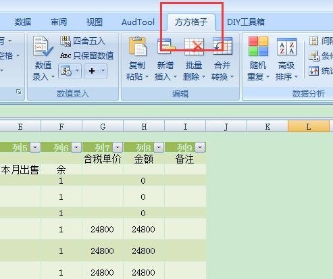
Task: Switch to the 视图 ribbon tab
Action: point(95,22)
